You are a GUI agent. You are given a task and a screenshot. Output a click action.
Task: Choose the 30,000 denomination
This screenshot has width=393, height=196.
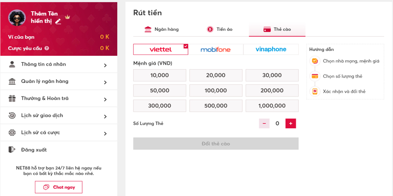click(x=272, y=75)
